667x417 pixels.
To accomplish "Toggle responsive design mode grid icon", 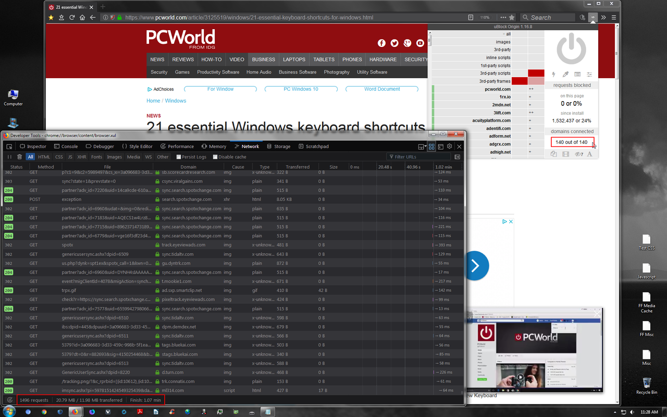I will pos(431,147).
